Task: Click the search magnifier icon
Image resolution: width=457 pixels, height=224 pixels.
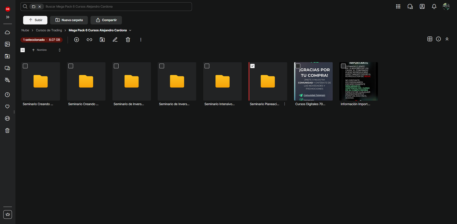Action: click(25, 6)
